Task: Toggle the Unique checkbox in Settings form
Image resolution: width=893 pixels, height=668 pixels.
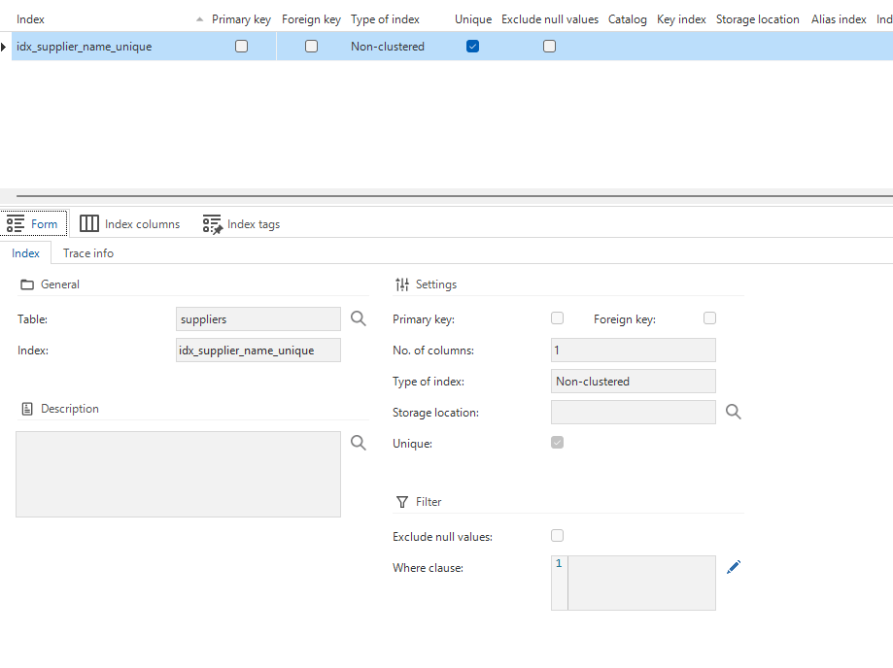Action: [x=558, y=442]
